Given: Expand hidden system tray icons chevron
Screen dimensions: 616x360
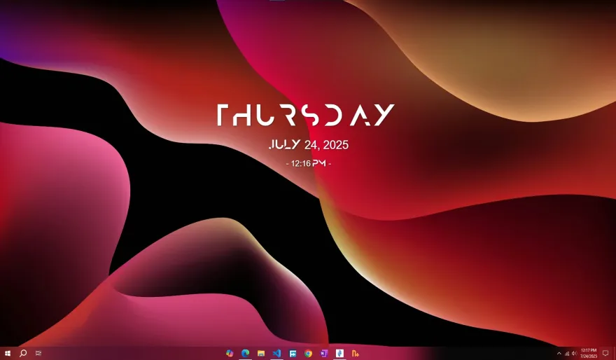Looking at the screenshot, I should pyautogui.click(x=559, y=353).
